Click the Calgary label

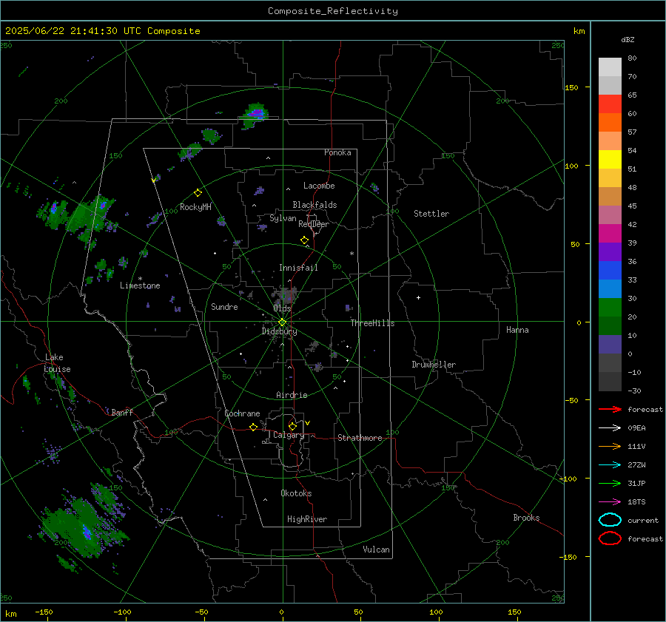(289, 435)
